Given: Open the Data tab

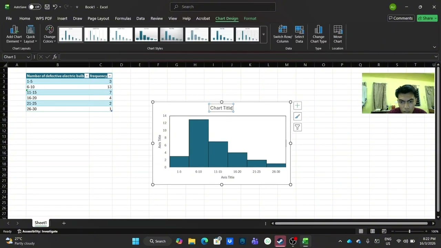Looking at the screenshot, I should [x=141, y=18].
